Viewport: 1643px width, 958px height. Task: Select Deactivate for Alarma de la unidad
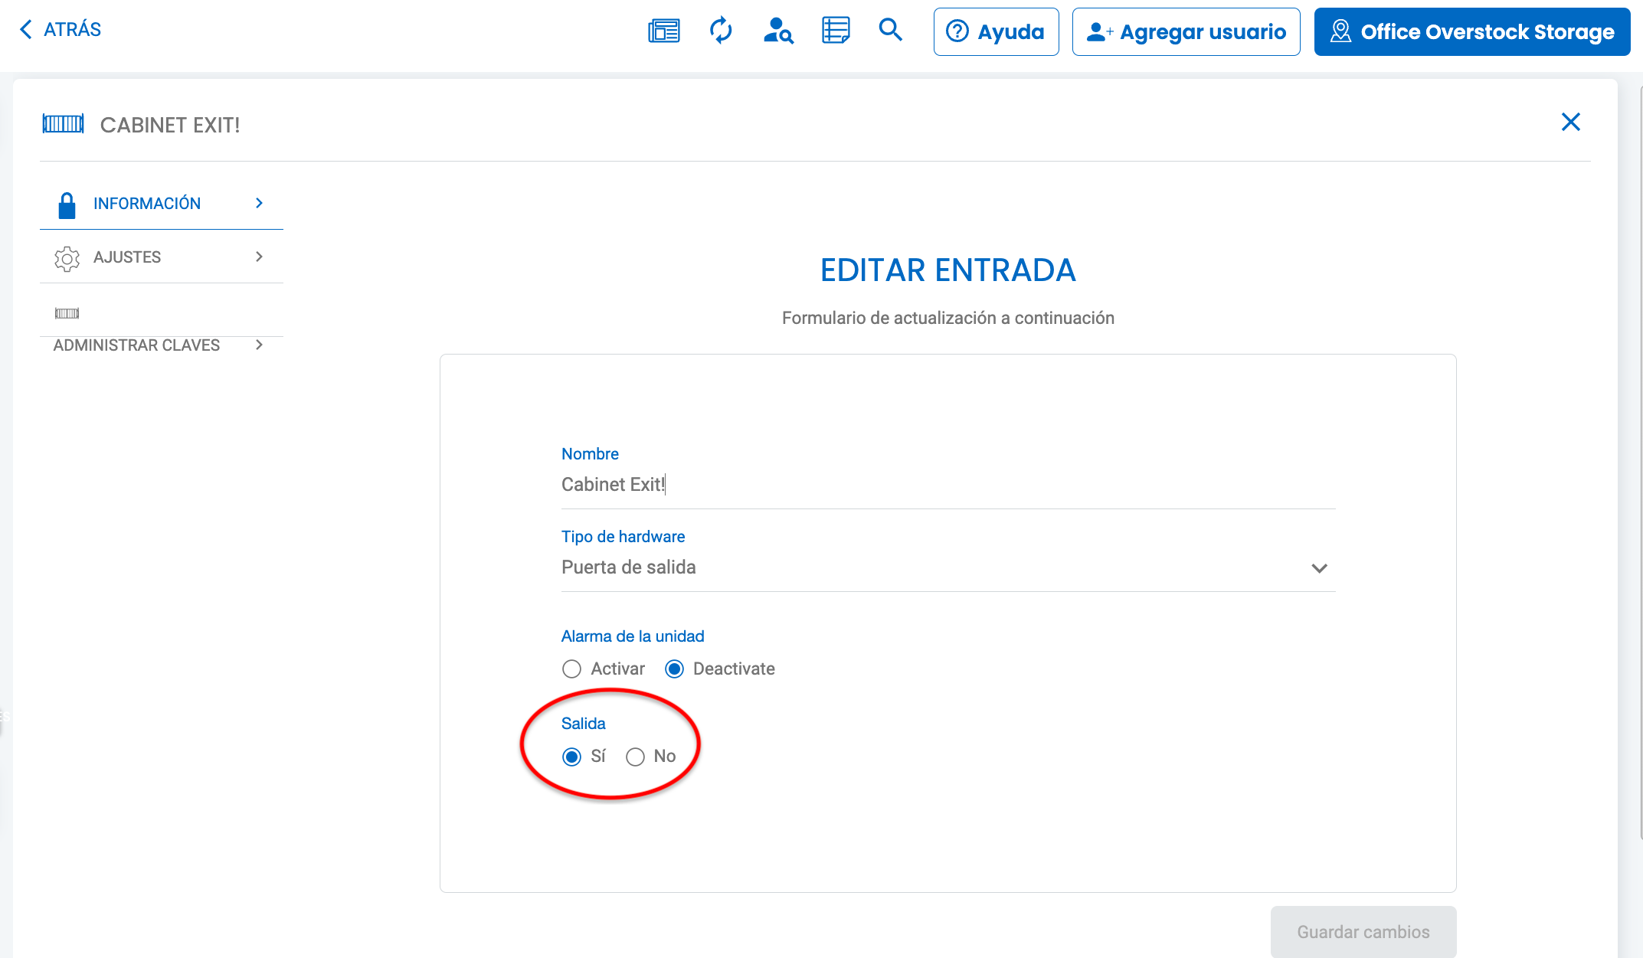pos(674,669)
